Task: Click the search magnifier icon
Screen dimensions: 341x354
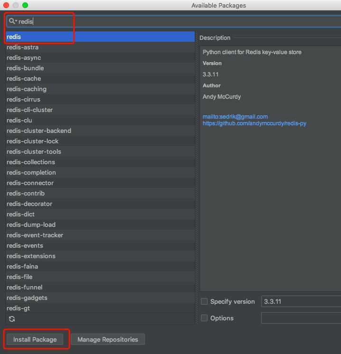Action: click(x=12, y=21)
